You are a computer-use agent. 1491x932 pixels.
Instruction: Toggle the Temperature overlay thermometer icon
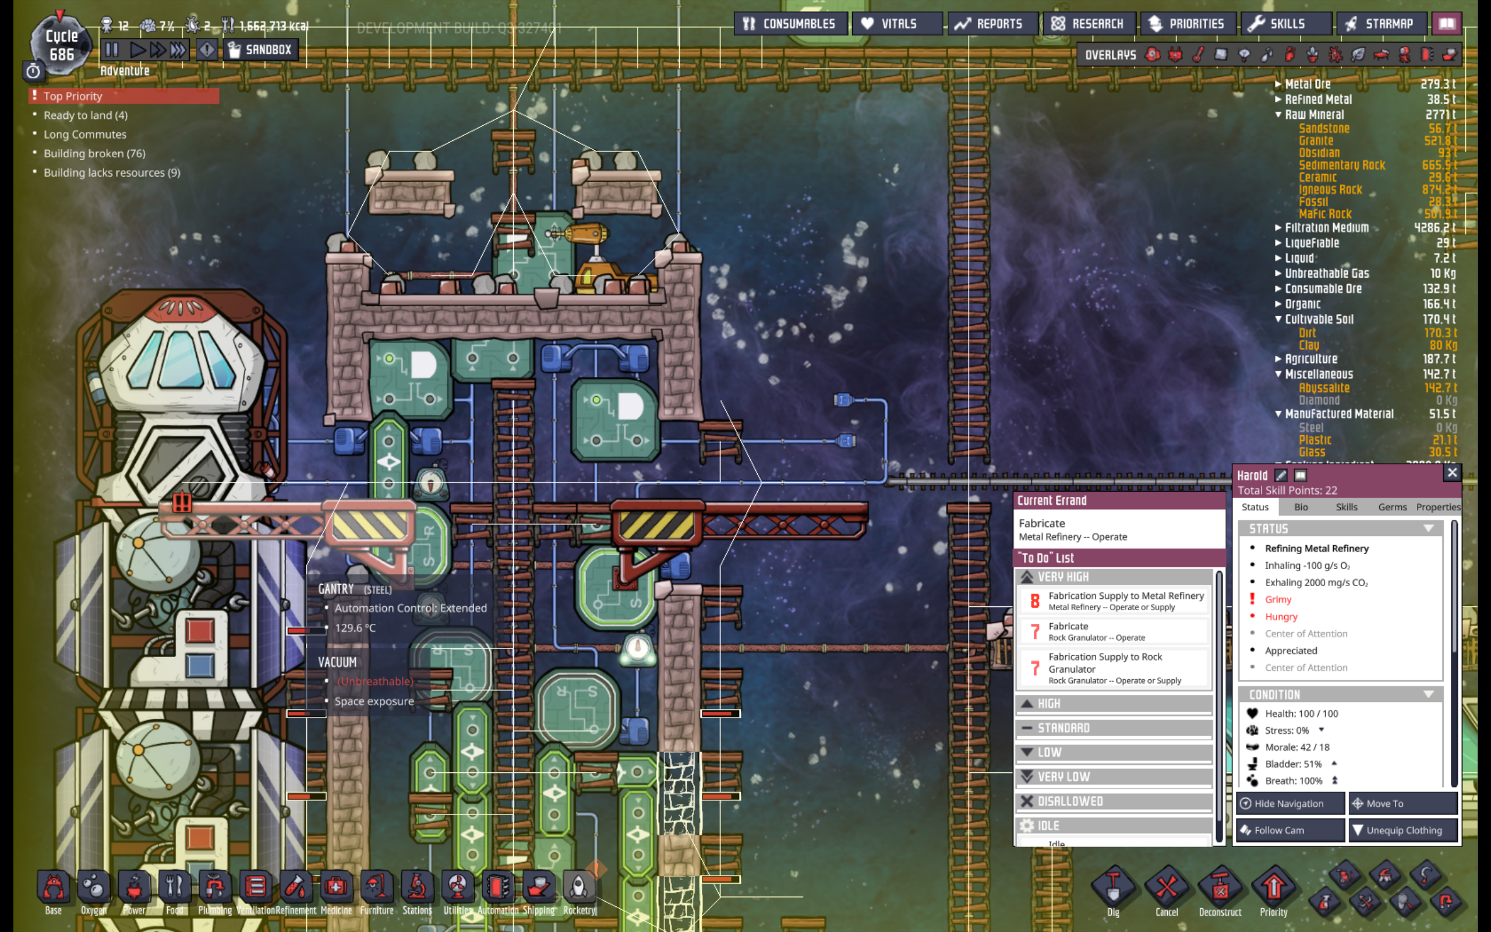(1197, 55)
